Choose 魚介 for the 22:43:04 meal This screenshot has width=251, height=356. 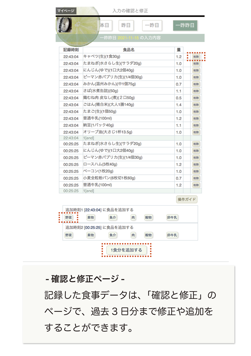113,217
